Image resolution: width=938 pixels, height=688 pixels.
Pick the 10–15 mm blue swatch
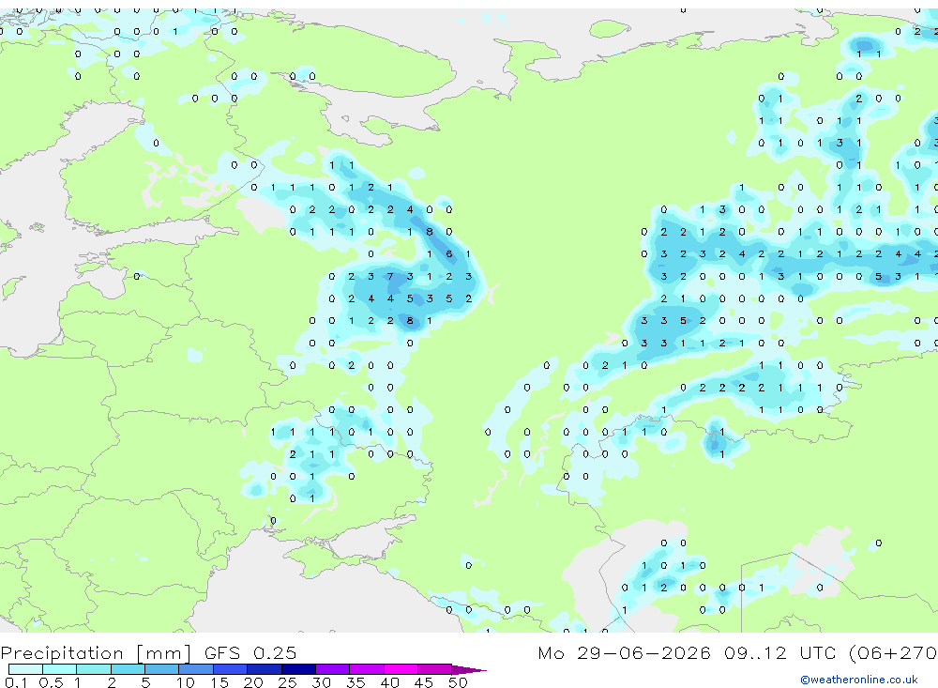coord(196,669)
